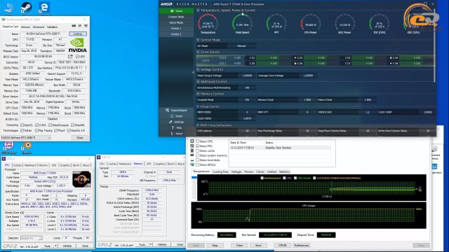Open the Blender desktop shortcut
Viewport: 449px width, 252px height.
coord(27,146)
